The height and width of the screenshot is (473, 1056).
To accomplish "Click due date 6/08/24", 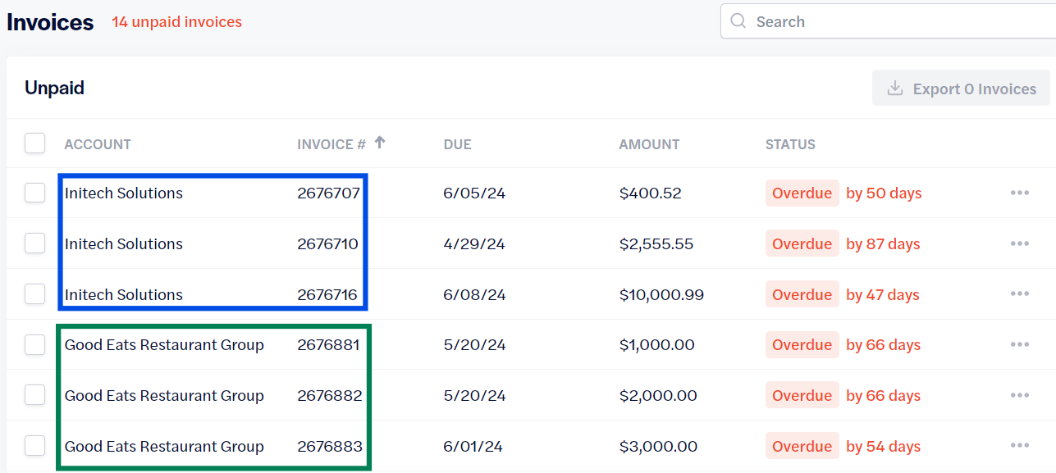I will click(474, 295).
